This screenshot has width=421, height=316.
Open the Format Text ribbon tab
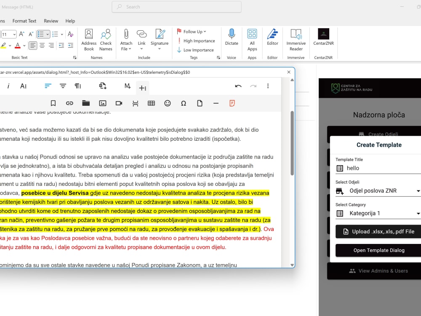[x=24, y=21]
